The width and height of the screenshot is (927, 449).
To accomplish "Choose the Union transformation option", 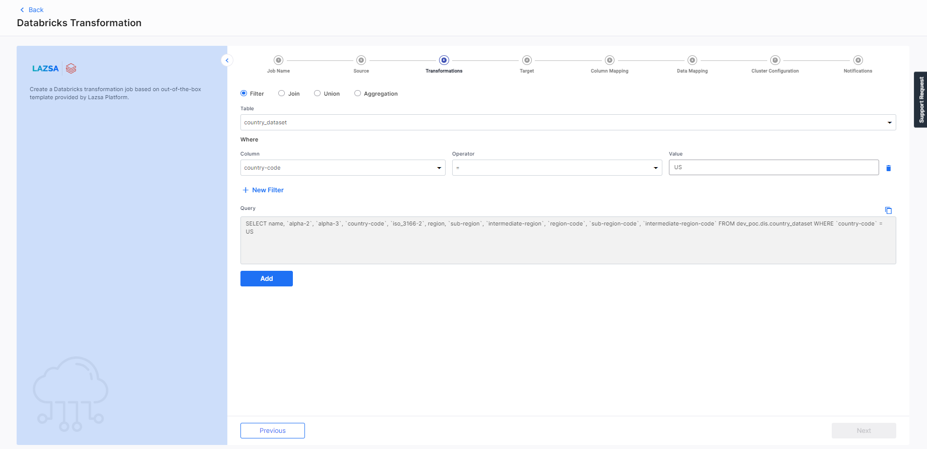I will click(317, 93).
